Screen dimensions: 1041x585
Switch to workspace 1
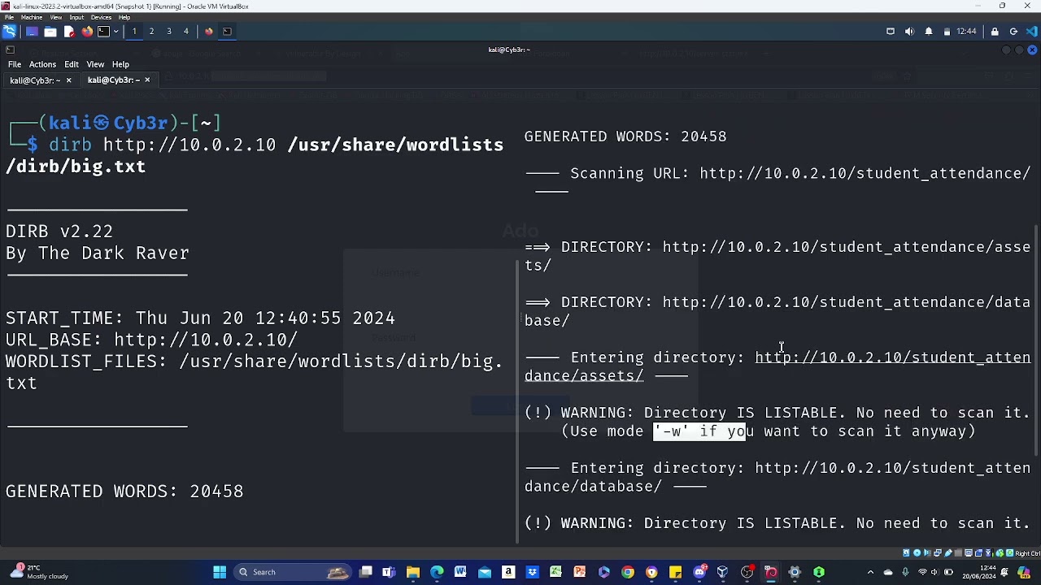click(x=134, y=31)
